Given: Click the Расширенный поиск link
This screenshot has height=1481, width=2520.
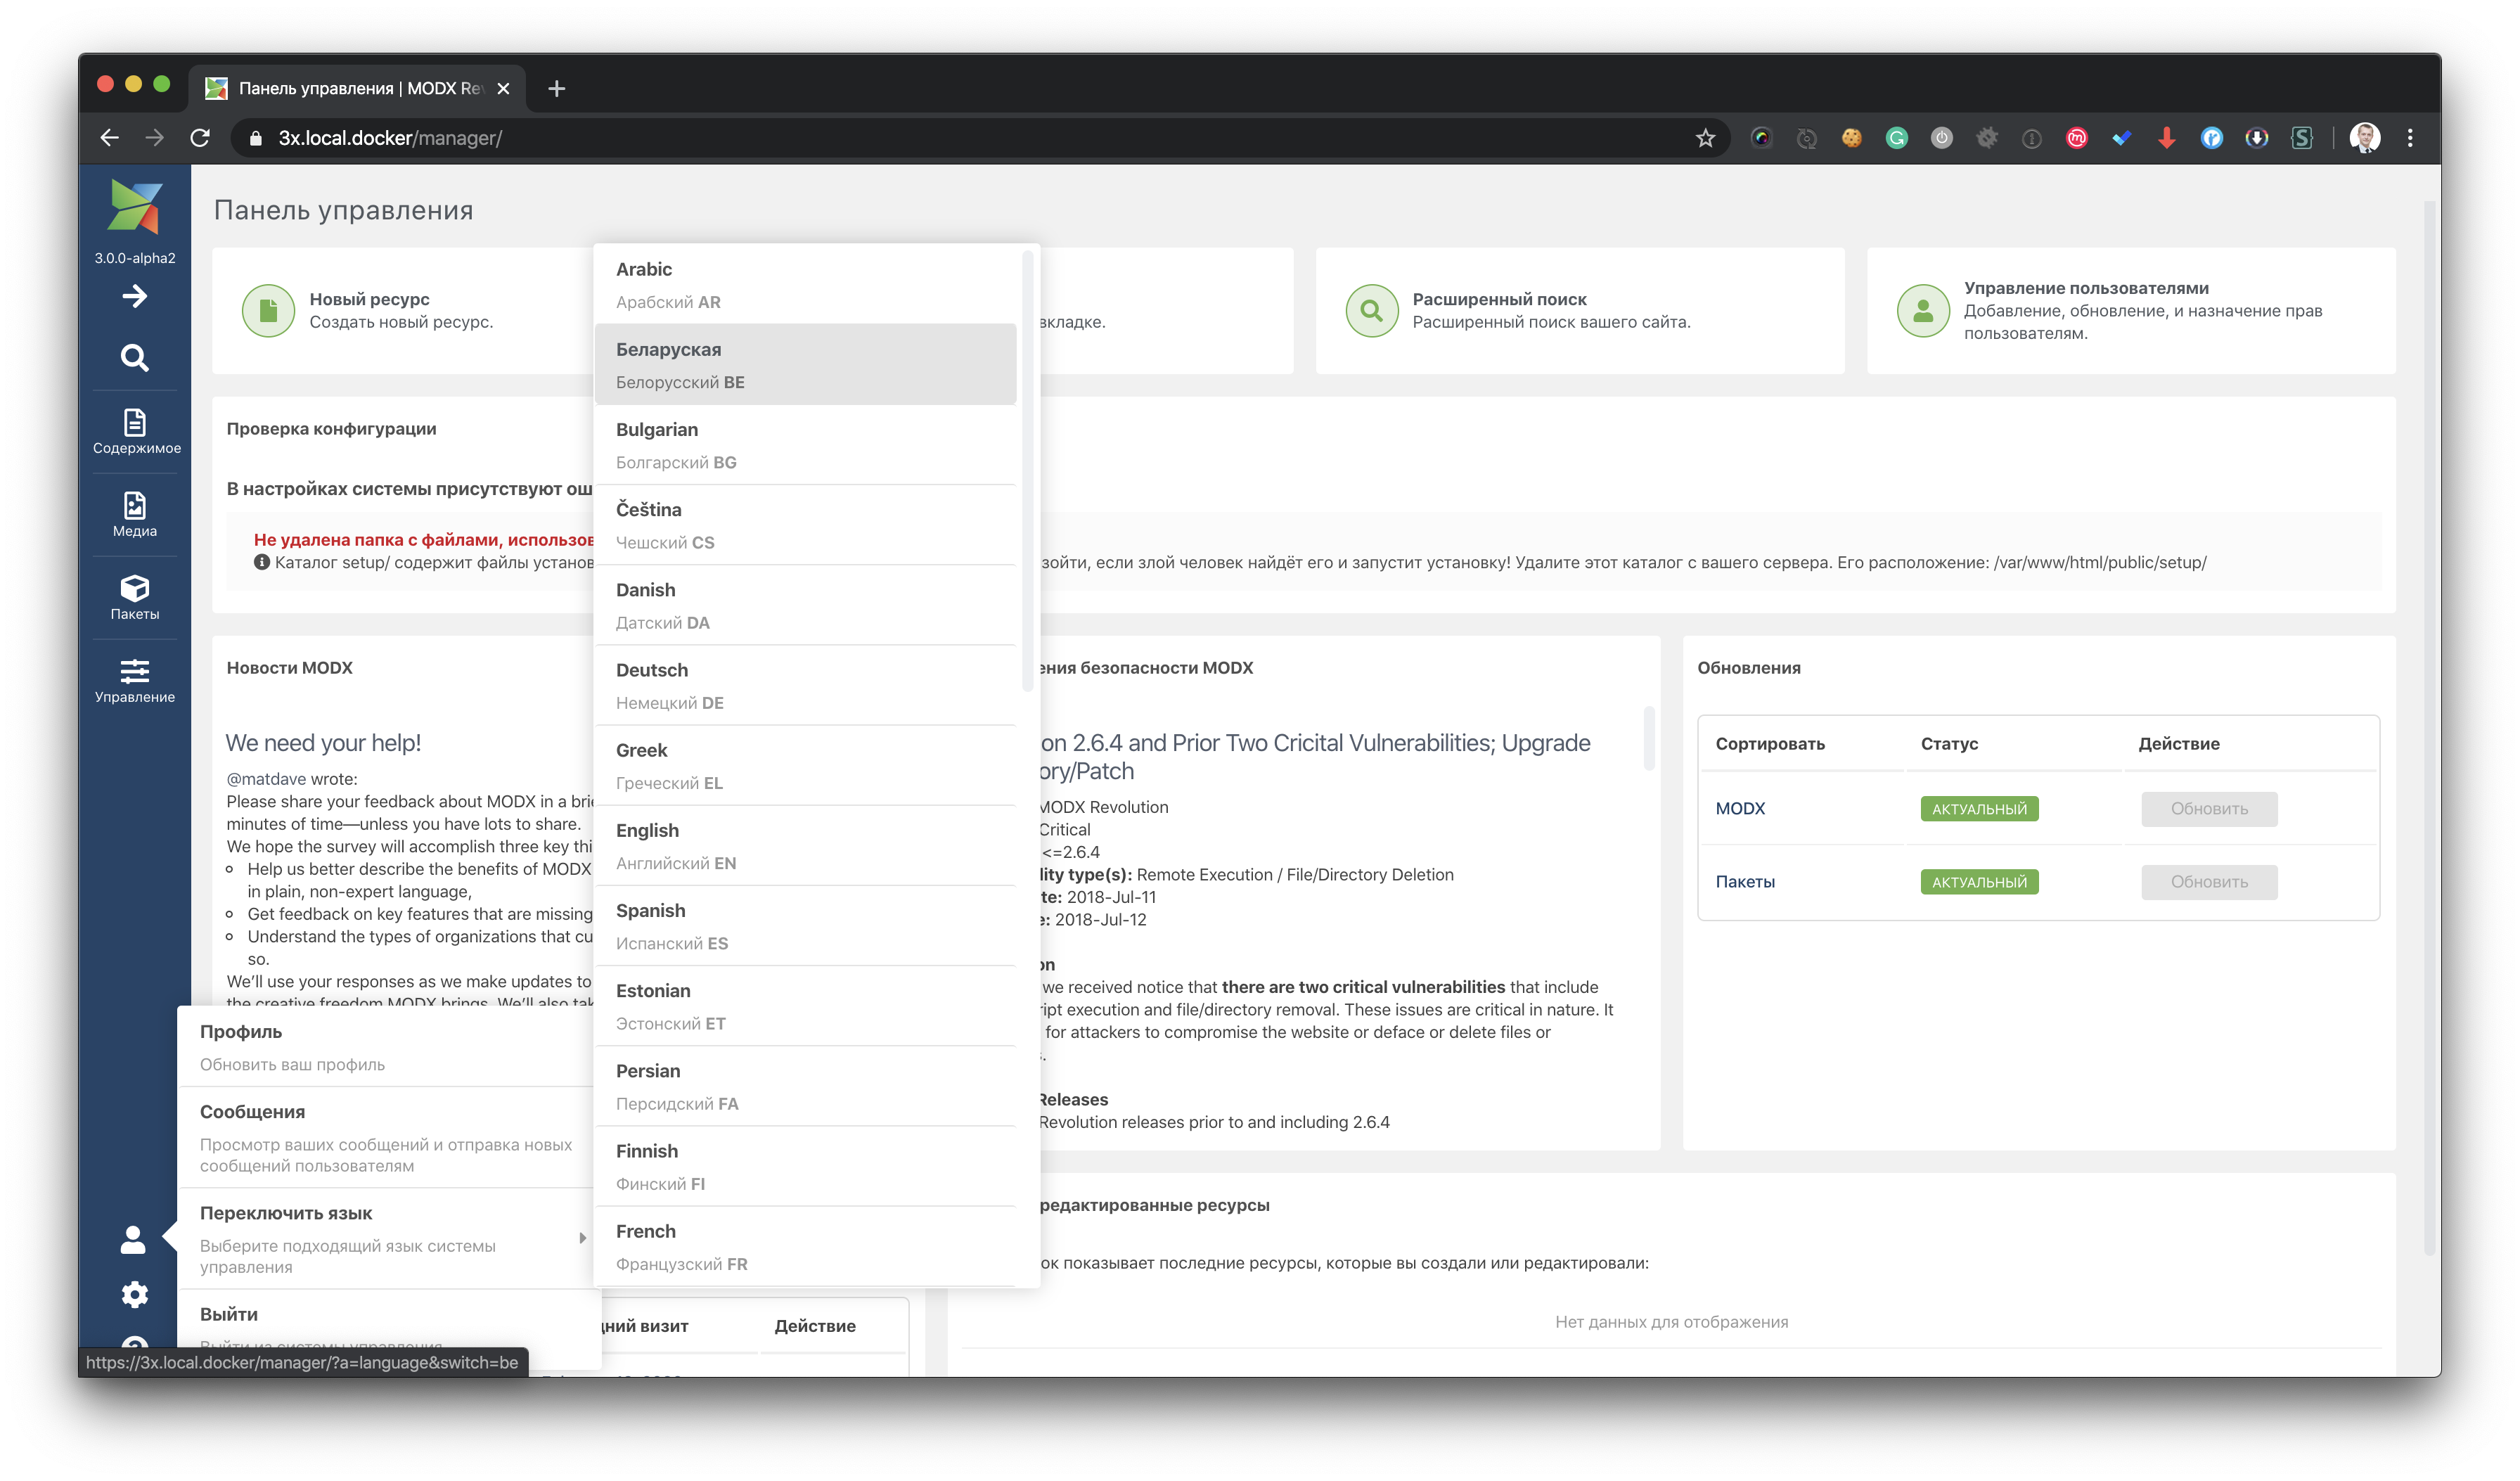Looking at the screenshot, I should coord(1499,299).
